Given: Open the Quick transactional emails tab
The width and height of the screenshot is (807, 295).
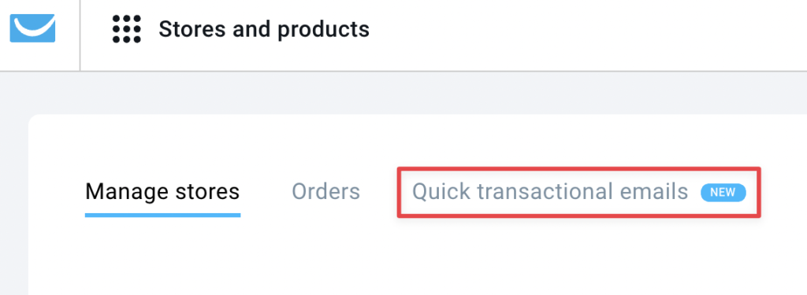Looking at the screenshot, I should [x=579, y=192].
